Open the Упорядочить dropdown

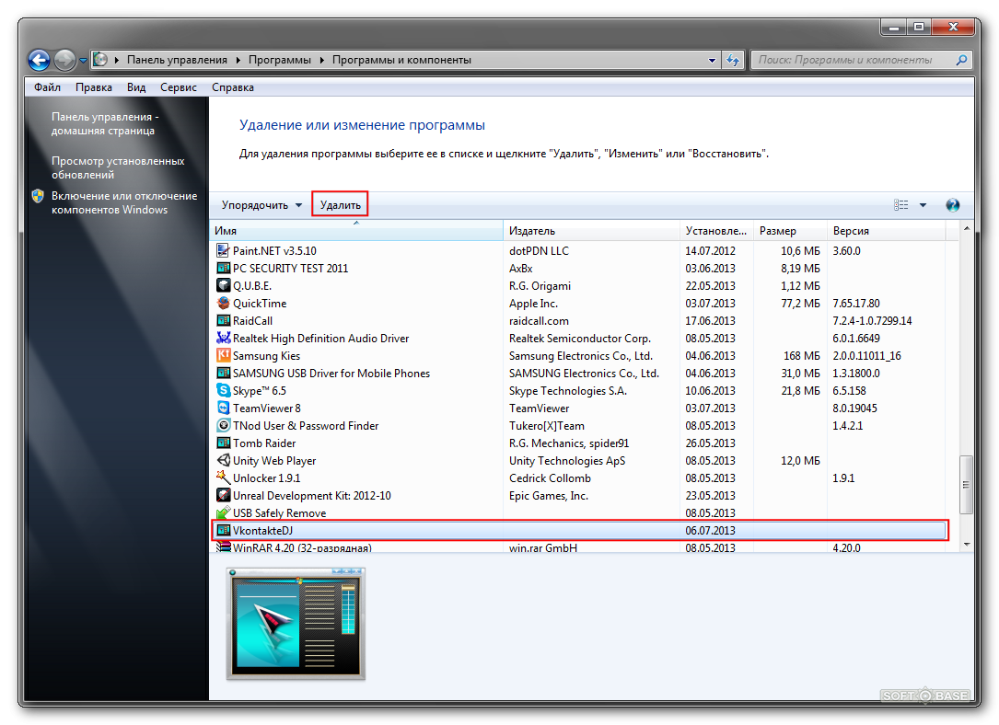click(261, 205)
